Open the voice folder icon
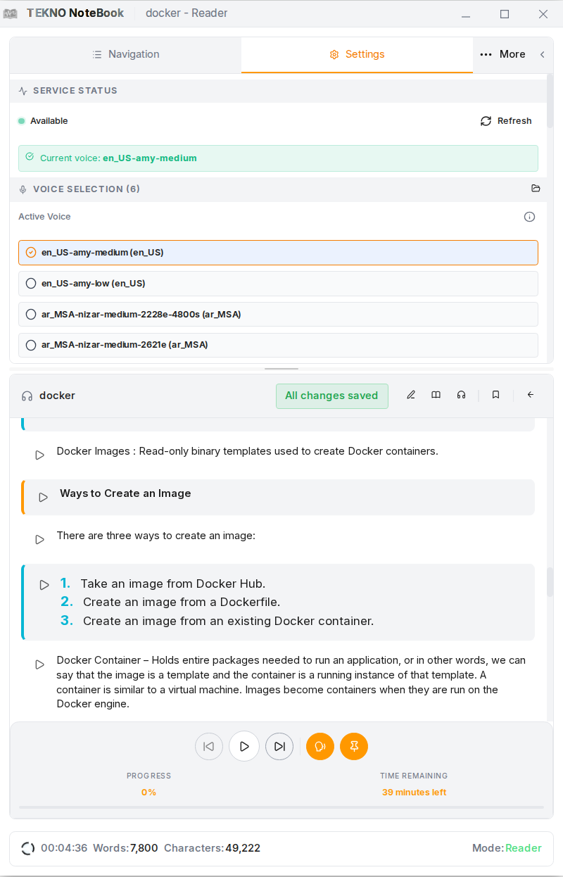The height and width of the screenshot is (877, 563). (x=536, y=189)
